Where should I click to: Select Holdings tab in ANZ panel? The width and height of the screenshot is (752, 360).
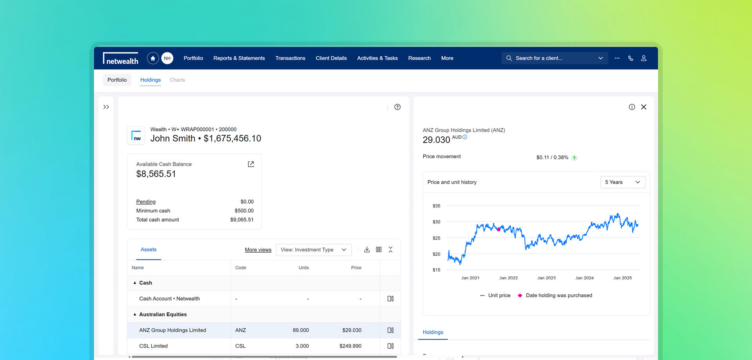(433, 333)
